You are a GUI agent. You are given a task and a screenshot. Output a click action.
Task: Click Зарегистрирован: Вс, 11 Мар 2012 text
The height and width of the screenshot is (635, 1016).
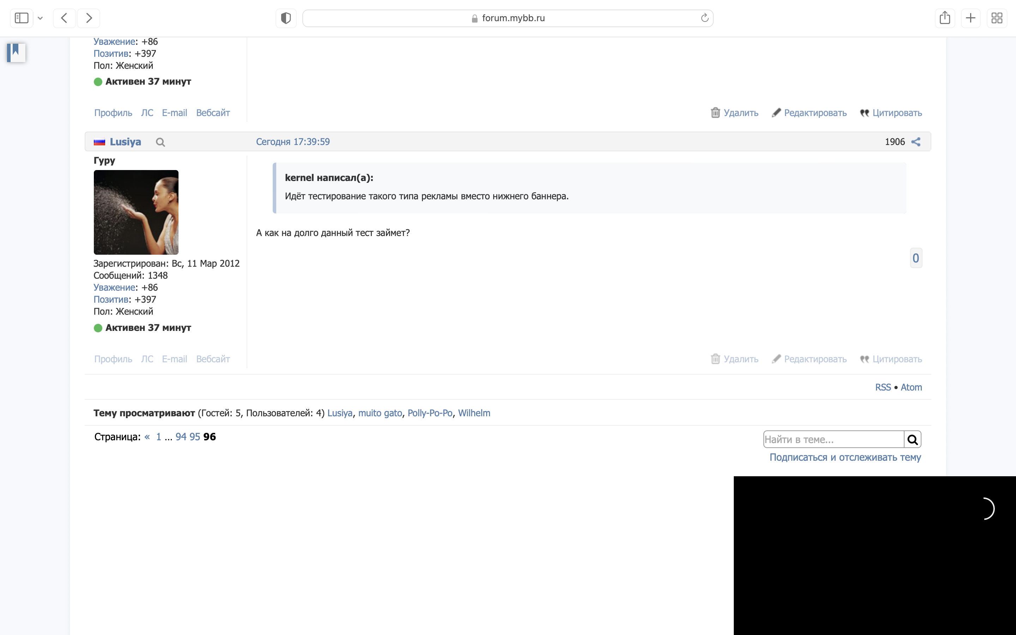point(166,263)
